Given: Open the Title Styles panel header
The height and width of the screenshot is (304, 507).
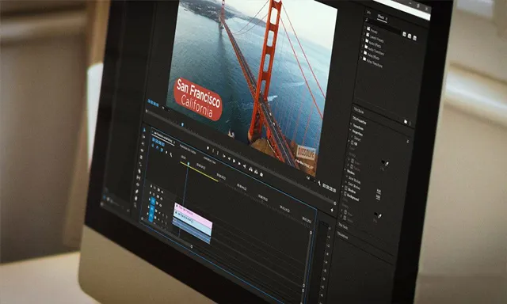Looking at the screenshot, I should pos(359,110).
